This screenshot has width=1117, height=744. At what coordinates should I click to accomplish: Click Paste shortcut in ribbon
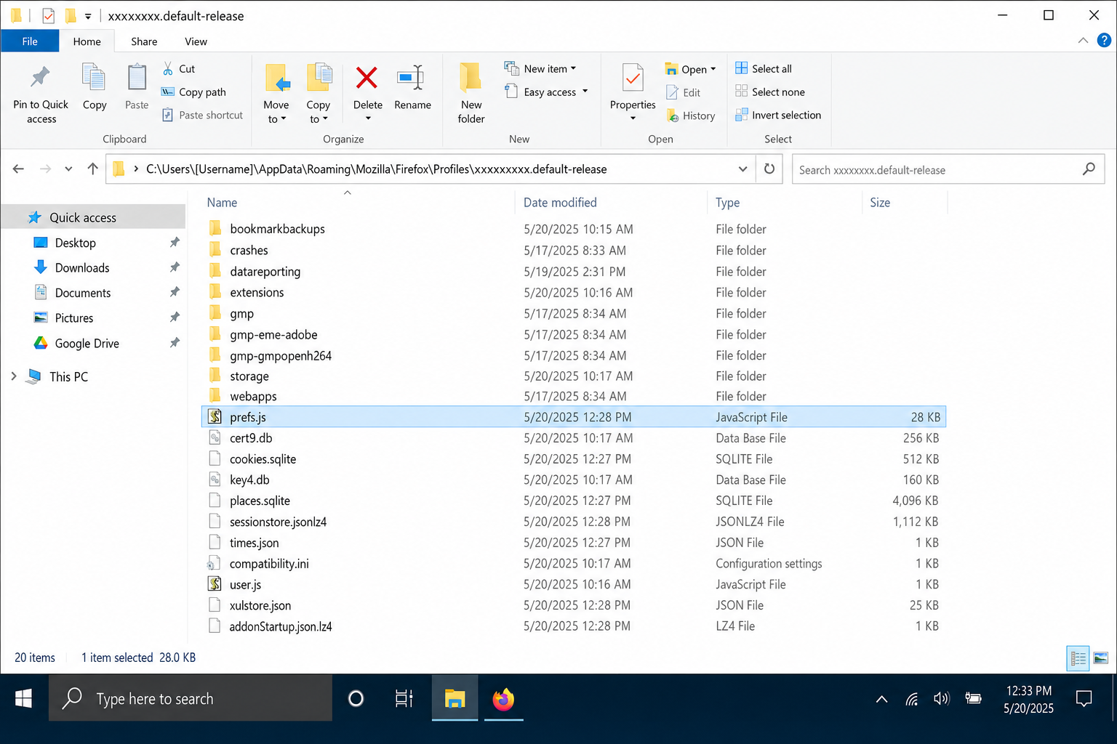click(x=203, y=115)
